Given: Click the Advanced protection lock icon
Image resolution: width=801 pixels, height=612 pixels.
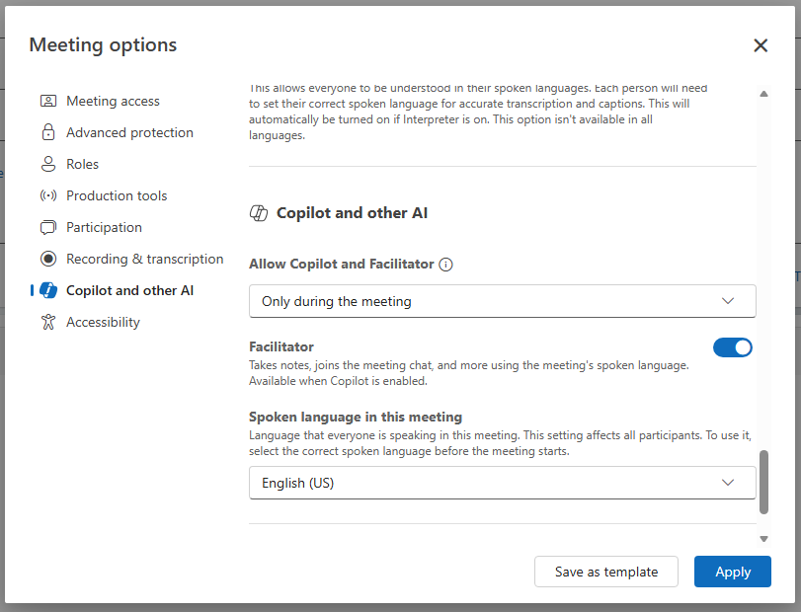Looking at the screenshot, I should click(48, 132).
